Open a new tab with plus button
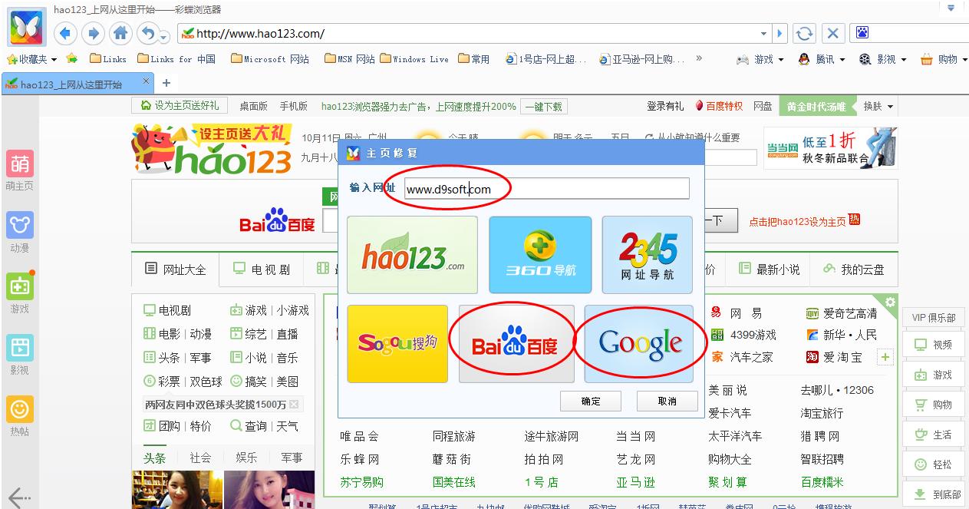This screenshot has width=969, height=509. pos(166,83)
